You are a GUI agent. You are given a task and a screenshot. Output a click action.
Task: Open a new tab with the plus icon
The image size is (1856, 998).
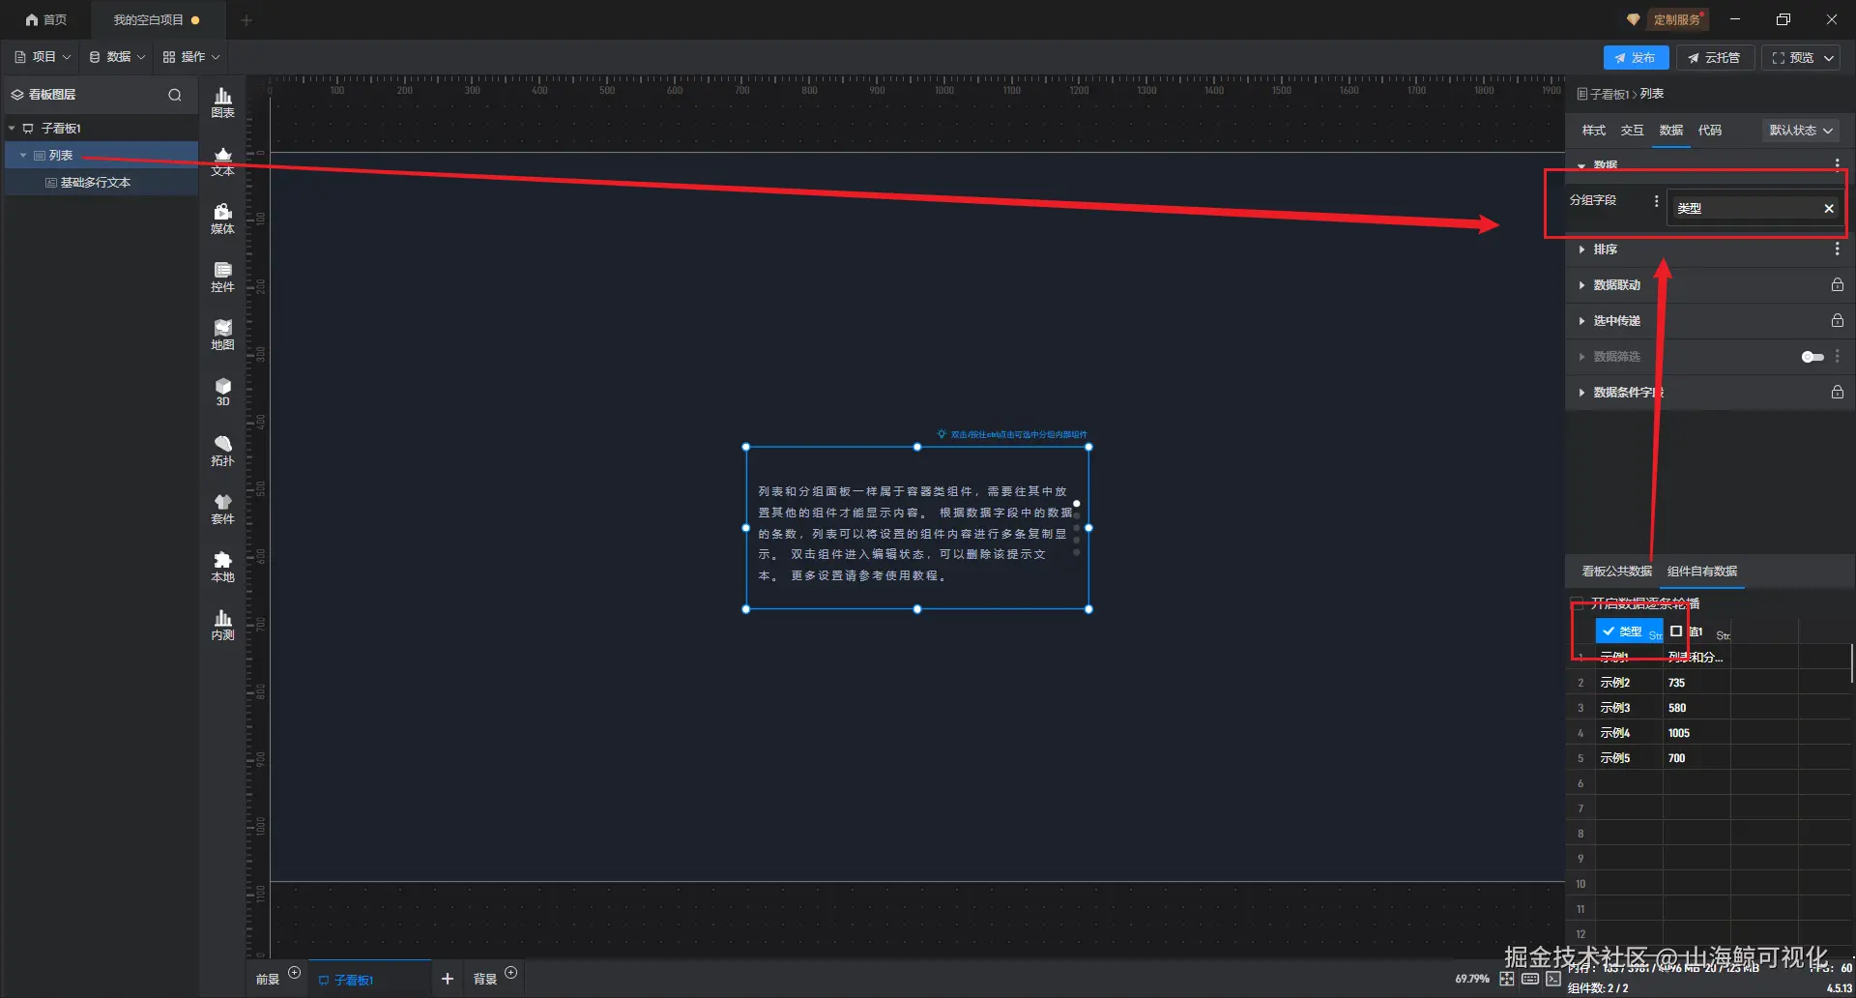(x=246, y=19)
